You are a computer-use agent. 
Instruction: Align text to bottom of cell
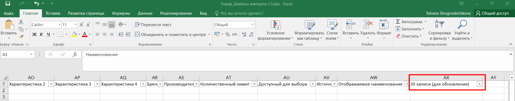click(x=112, y=25)
